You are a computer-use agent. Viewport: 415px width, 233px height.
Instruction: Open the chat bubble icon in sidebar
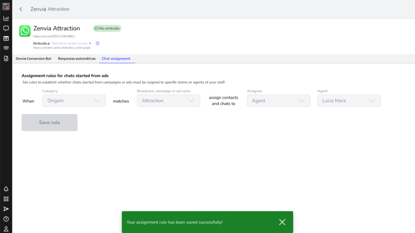[6, 28]
